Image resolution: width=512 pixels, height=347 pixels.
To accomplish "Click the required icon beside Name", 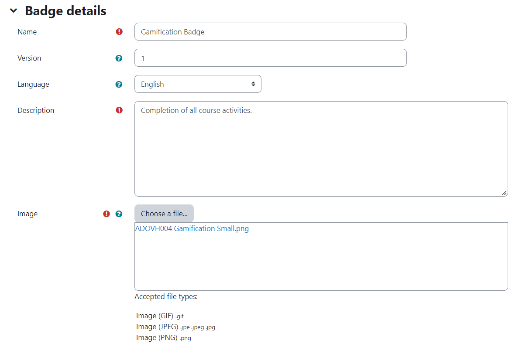I will click(119, 32).
